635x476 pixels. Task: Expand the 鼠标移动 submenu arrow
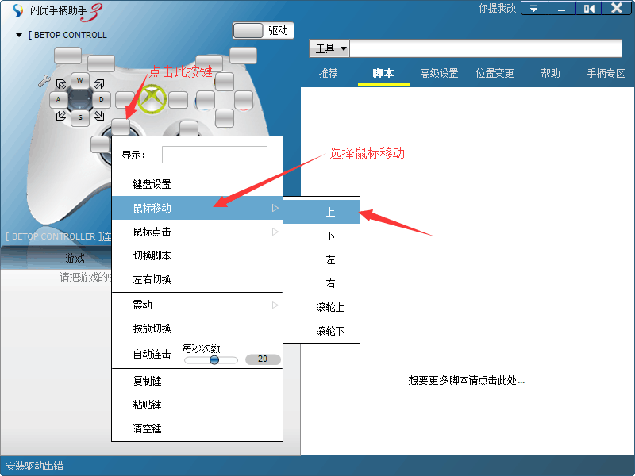(275, 208)
